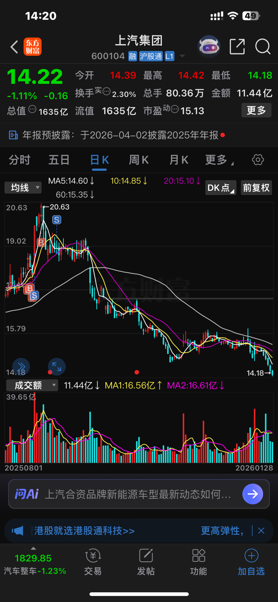The height and width of the screenshot is (602, 278).
Task: Submit the Ai question arrow button
Action: (253, 494)
